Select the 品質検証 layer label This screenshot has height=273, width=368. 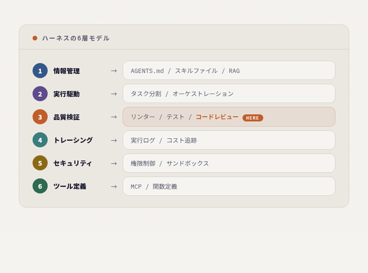67,117
